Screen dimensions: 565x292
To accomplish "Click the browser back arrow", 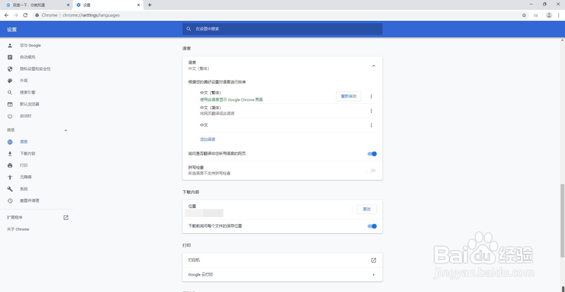I will (6, 15).
